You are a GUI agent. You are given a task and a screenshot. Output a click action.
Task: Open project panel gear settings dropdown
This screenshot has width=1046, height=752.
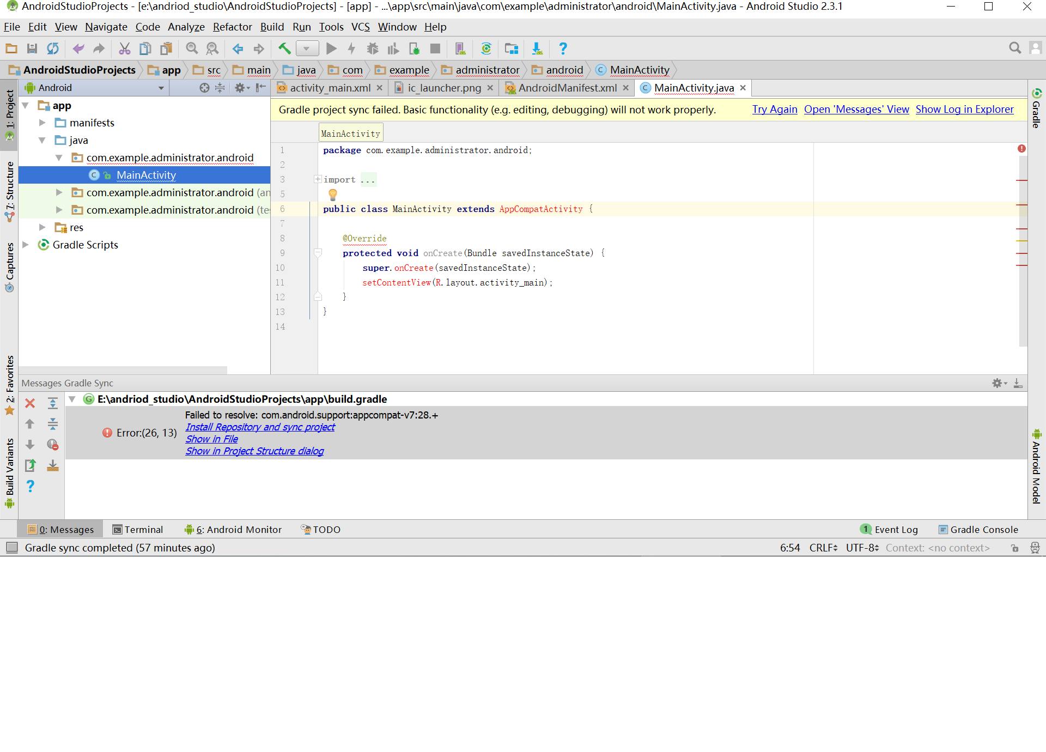coord(242,88)
